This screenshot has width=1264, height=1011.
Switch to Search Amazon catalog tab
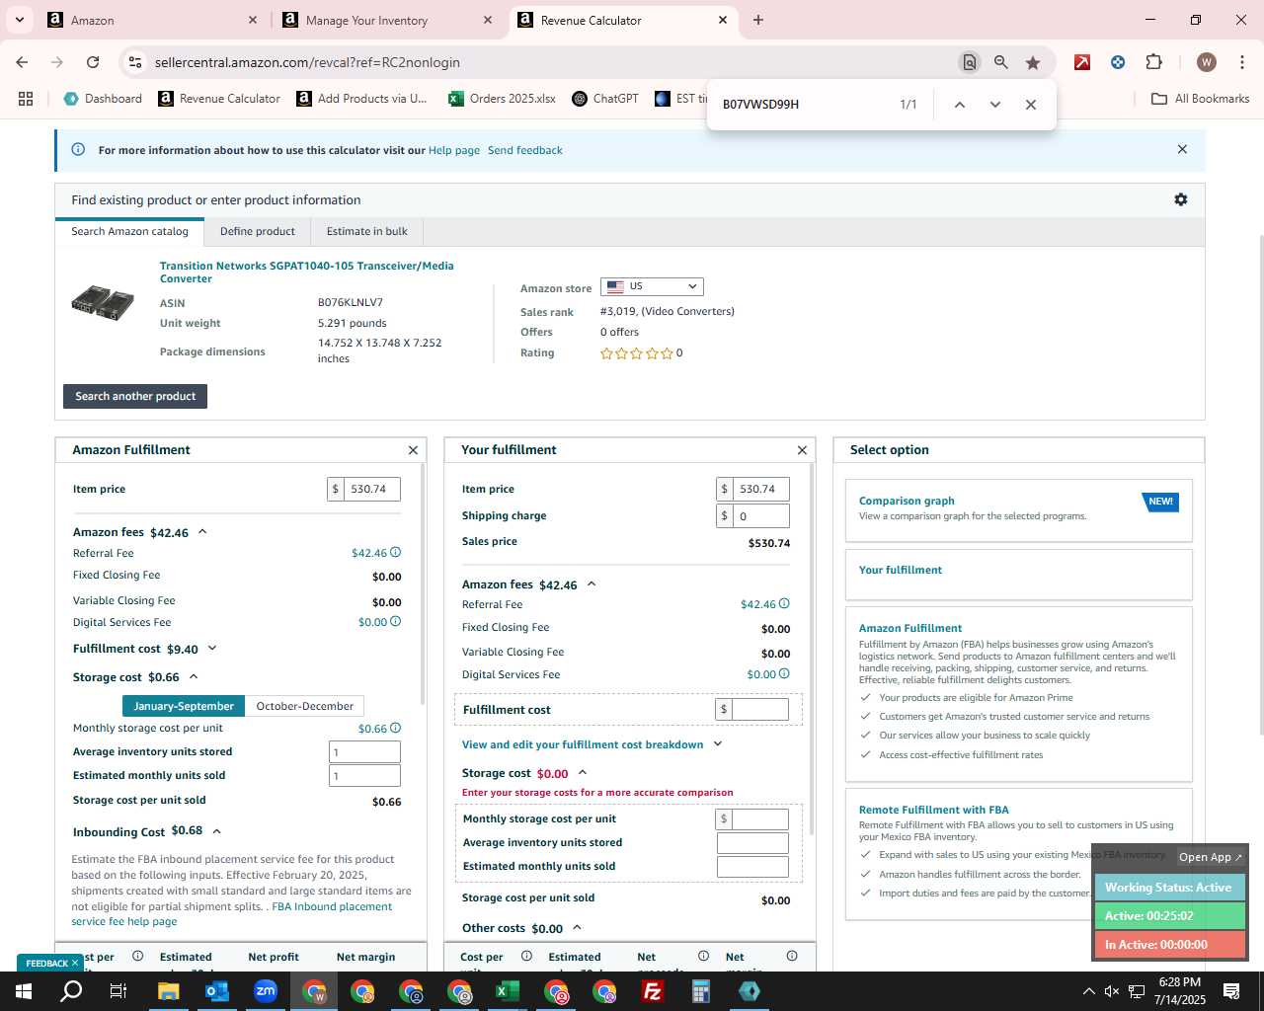(x=129, y=231)
